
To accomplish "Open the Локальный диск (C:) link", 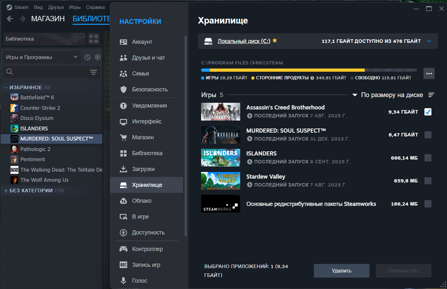I will 244,41.
